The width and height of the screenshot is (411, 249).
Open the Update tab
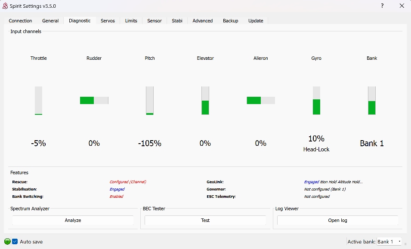[256, 21]
